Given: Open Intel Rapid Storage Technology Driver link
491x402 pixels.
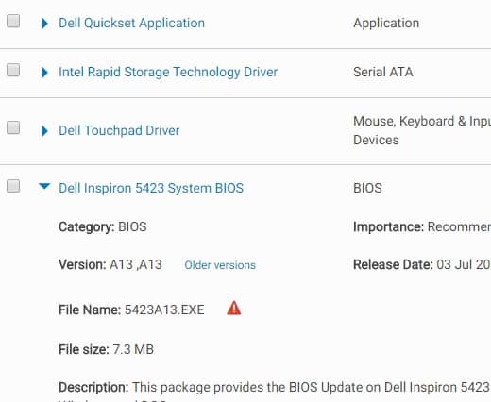Looking at the screenshot, I should [168, 72].
